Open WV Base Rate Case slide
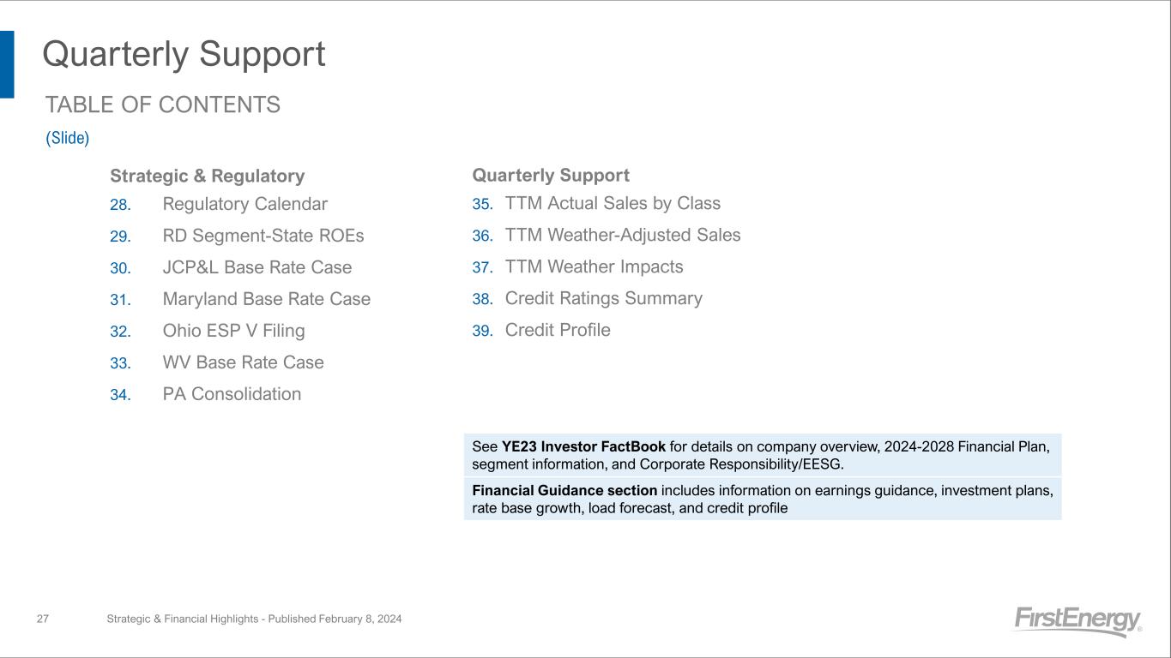This screenshot has width=1171, height=658. 243,362
